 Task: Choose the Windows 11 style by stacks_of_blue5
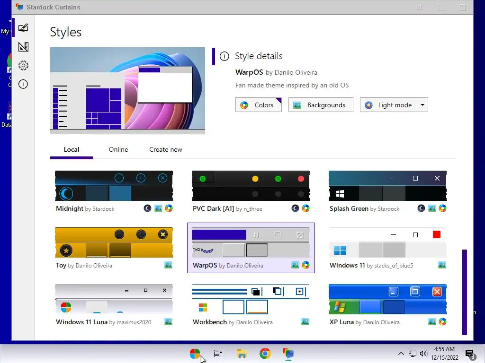click(x=387, y=242)
